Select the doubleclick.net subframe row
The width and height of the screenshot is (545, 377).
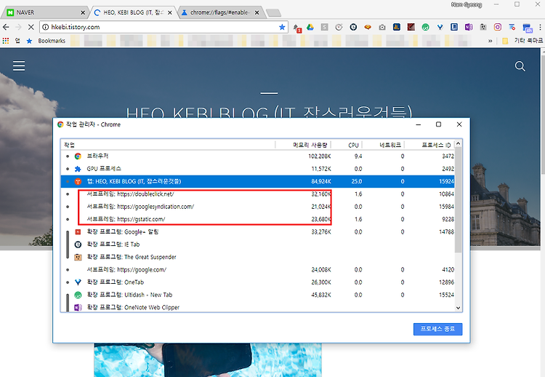pos(257,194)
